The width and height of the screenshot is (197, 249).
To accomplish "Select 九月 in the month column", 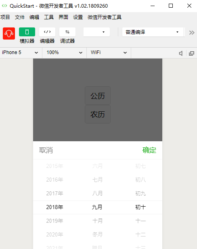I will [x=97, y=207].
